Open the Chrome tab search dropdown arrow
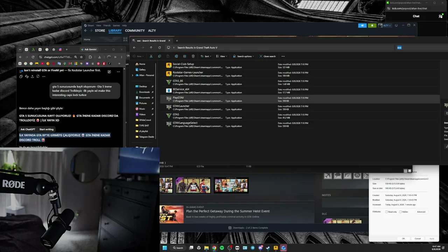Image resolution: width=448 pixels, height=252 pixels. [x=20, y=49]
